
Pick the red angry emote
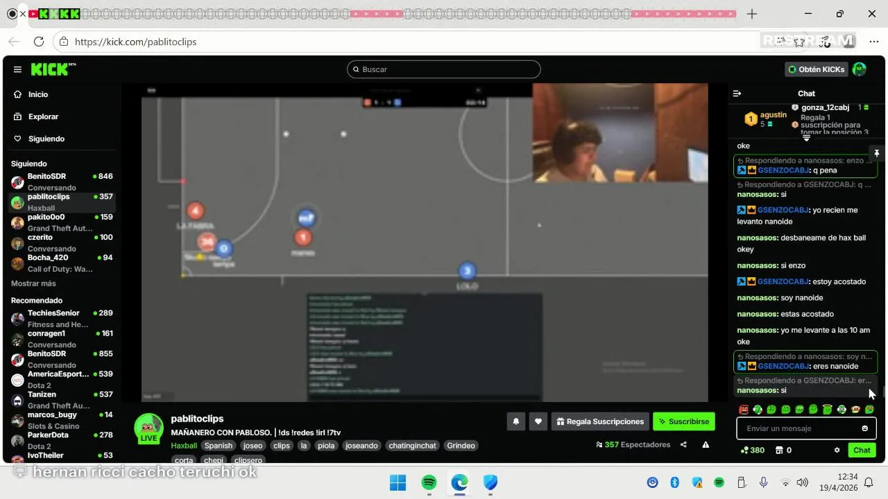coord(744,410)
